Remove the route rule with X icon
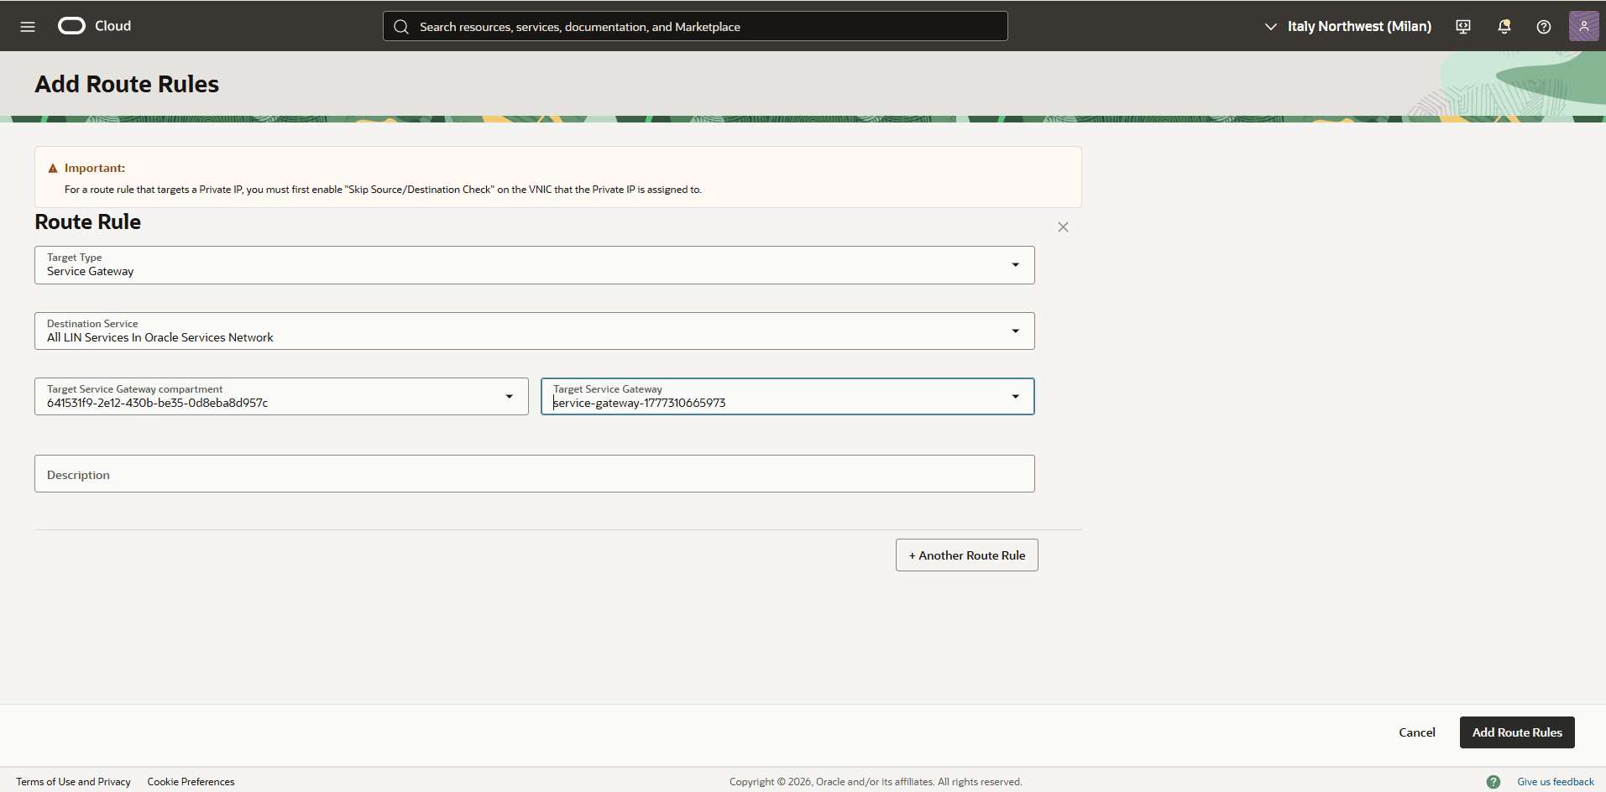This screenshot has width=1606, height=792. coord(1063,227)
